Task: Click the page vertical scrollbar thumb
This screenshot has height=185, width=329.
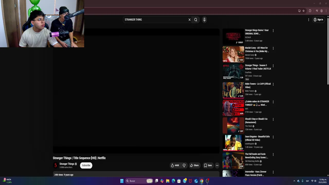Action: tap(328, 51)
